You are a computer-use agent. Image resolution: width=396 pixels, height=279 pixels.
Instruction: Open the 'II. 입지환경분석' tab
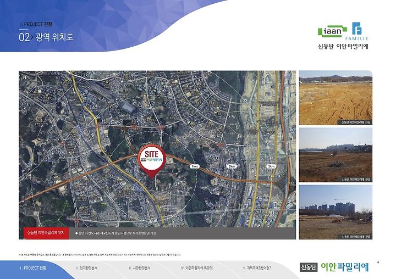pyautogui.click(x=87, y=268)
